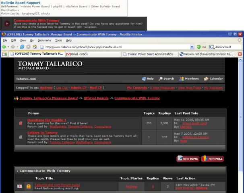The width and height of the screenshot is (244, 193).
Task: Open Letters to Tommy forum link
Action: tap(43, 133)
